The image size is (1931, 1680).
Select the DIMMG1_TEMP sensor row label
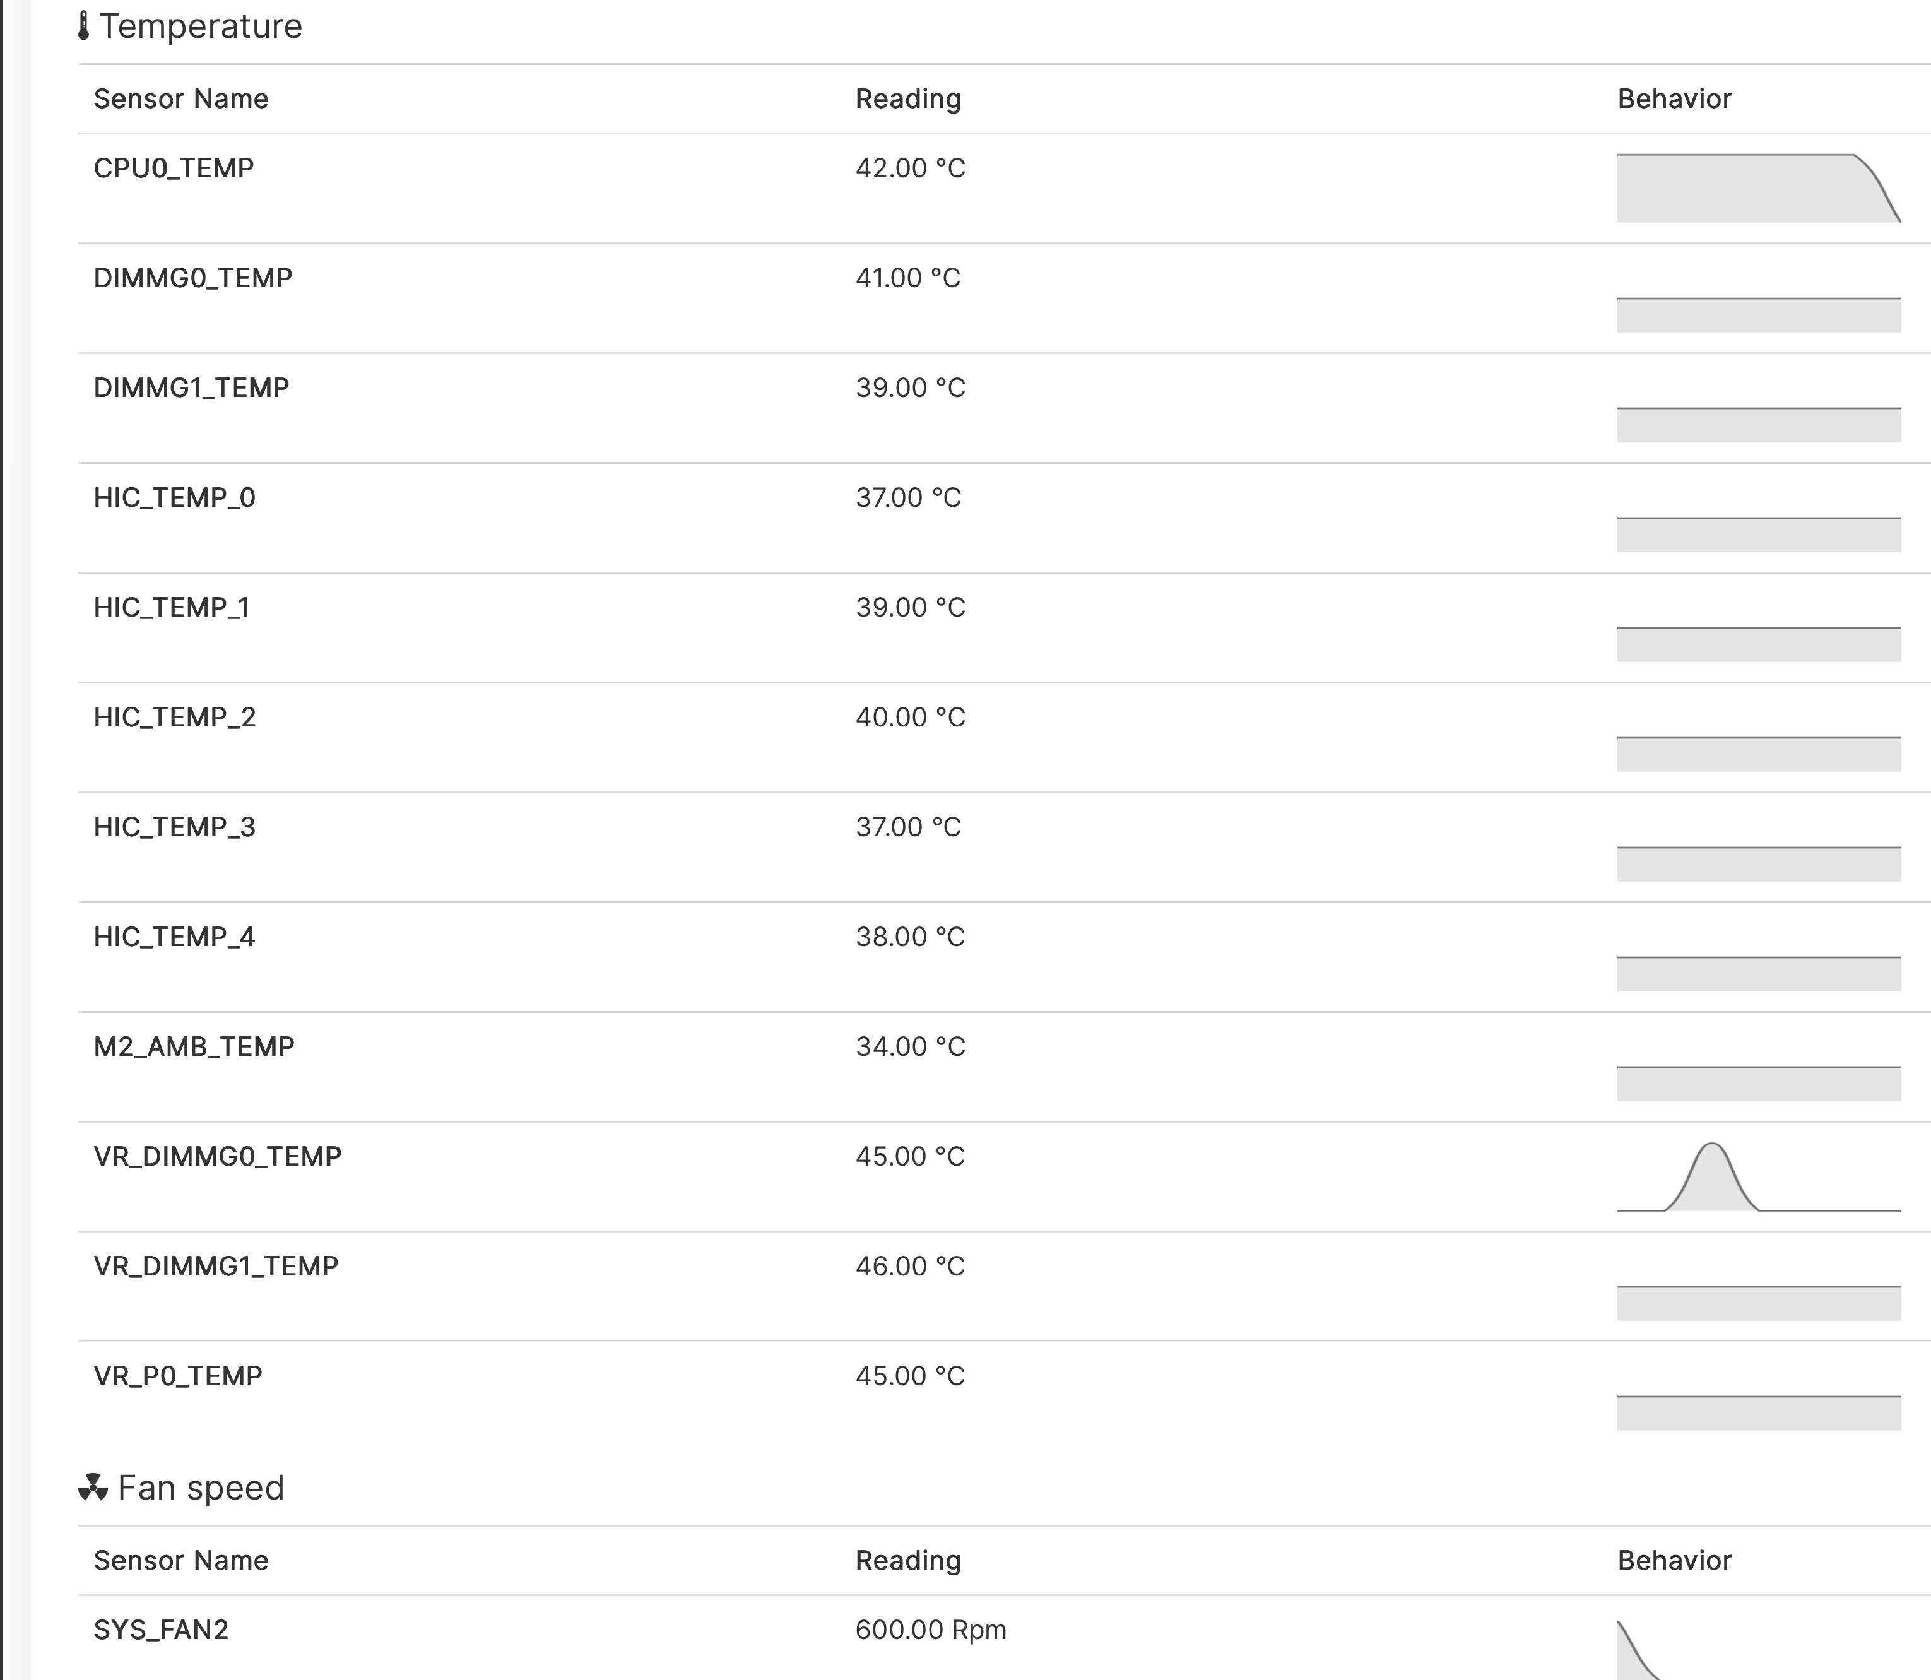click(x=191, y=387)
